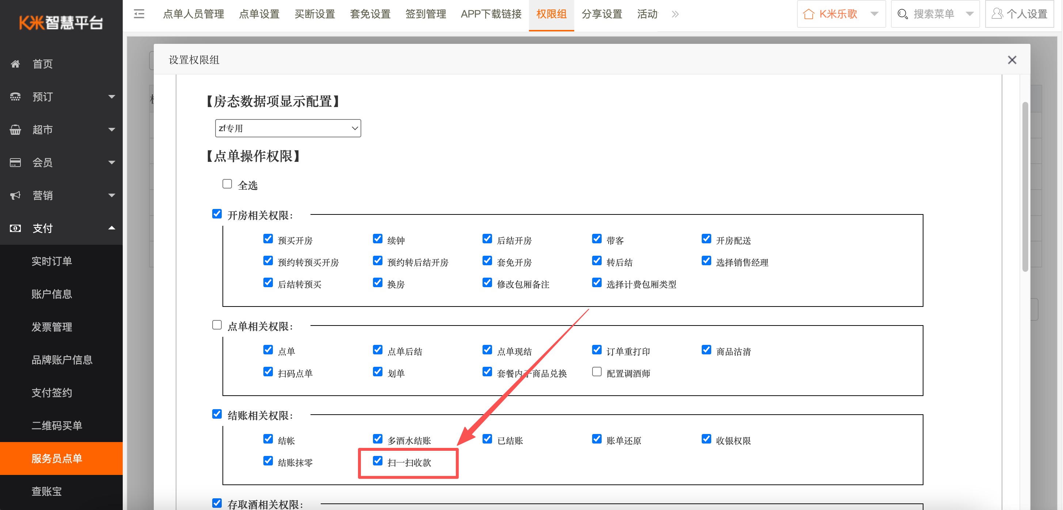Uncheck the 扫一扫收款 permission
The width and height of the screenshot is (1063, 510).
pyautogui.click(x=378, y=460)
